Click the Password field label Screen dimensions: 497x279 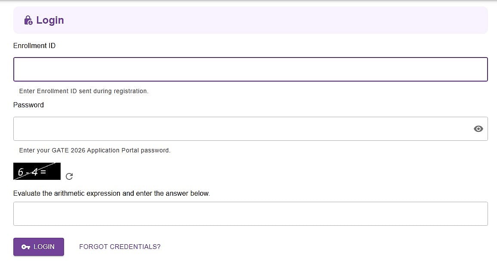click(28, 105)
